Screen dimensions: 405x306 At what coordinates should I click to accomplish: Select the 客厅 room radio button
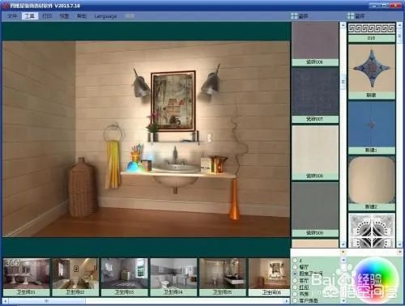tap(295, 281)
